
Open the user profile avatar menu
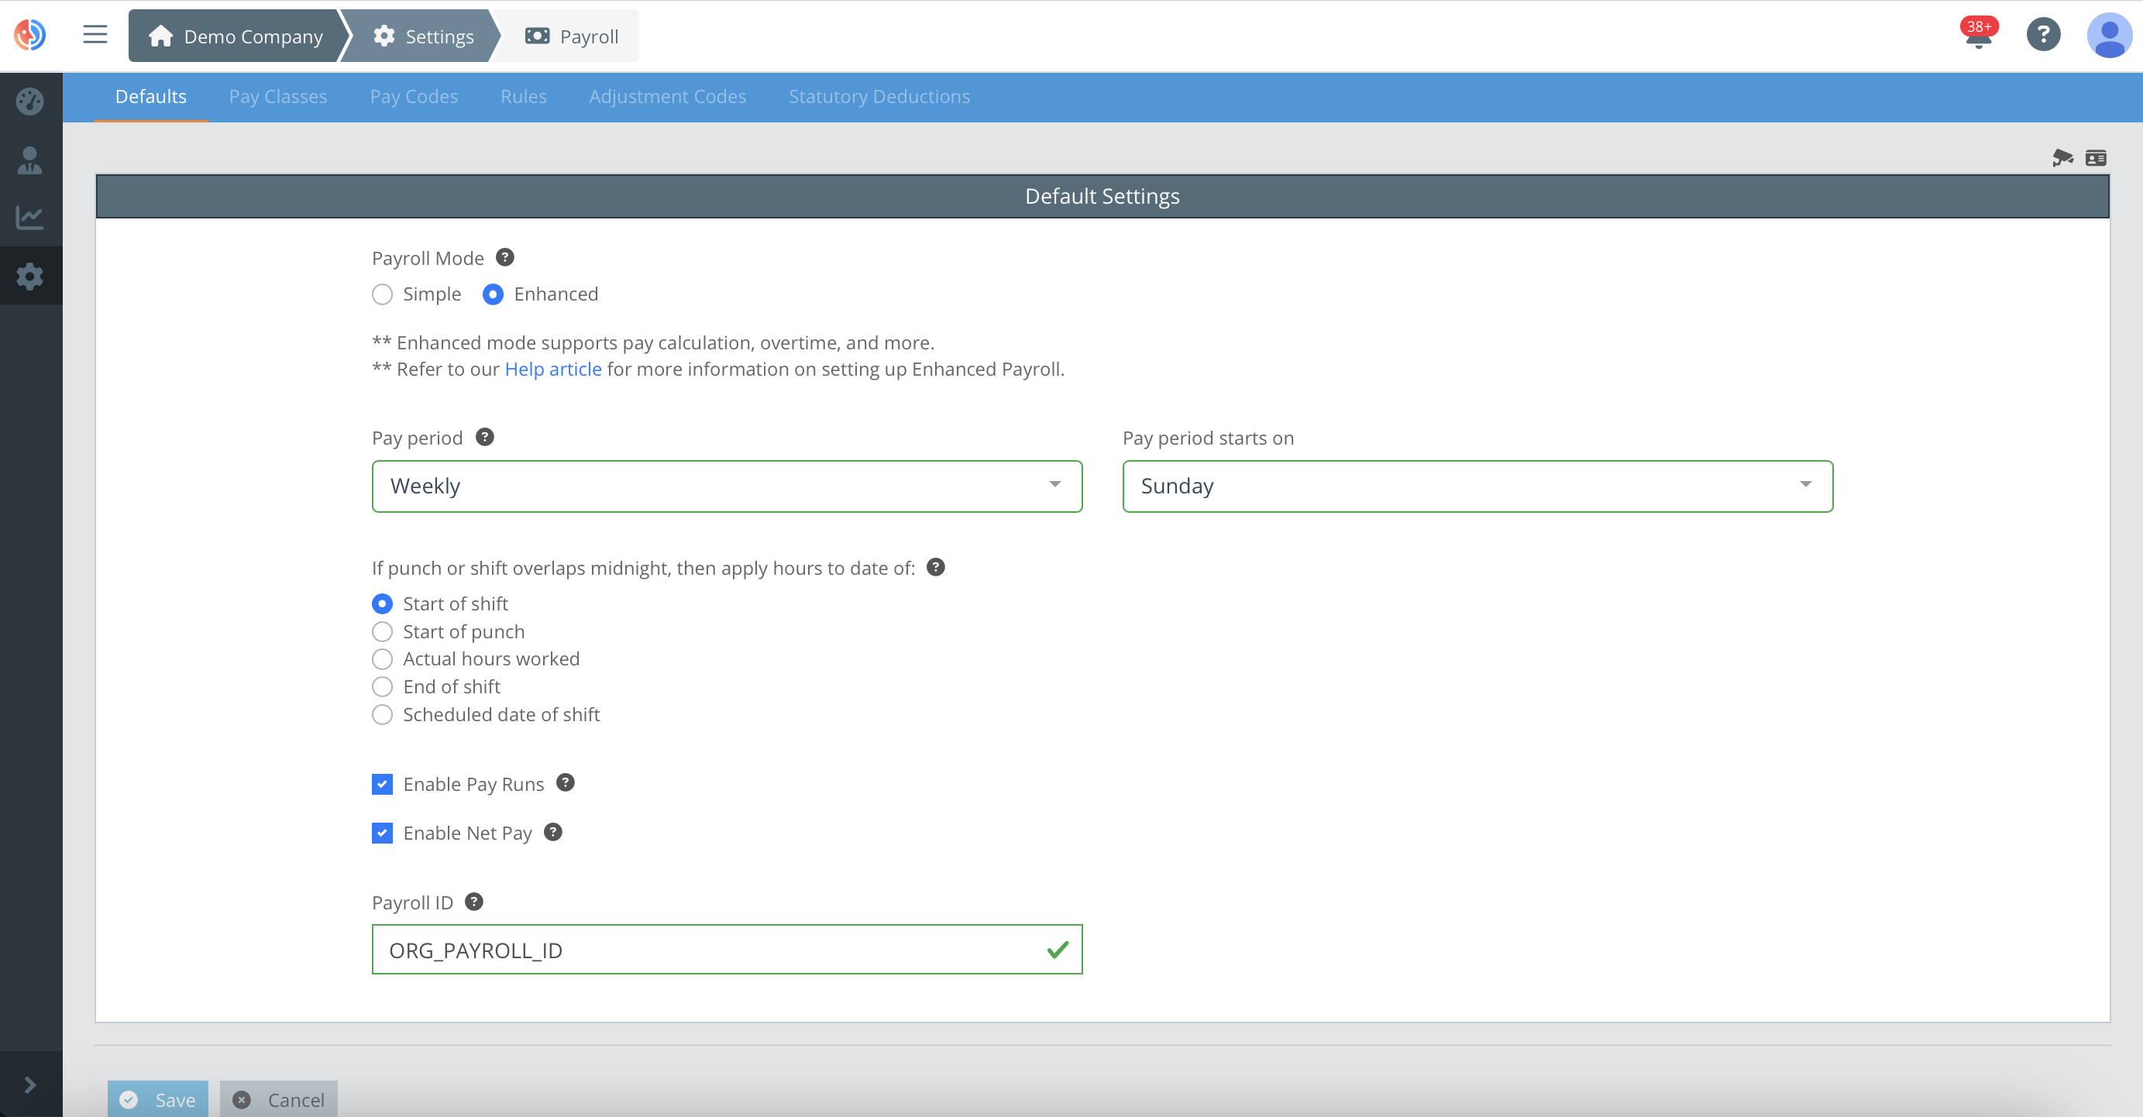(2108, 36)
